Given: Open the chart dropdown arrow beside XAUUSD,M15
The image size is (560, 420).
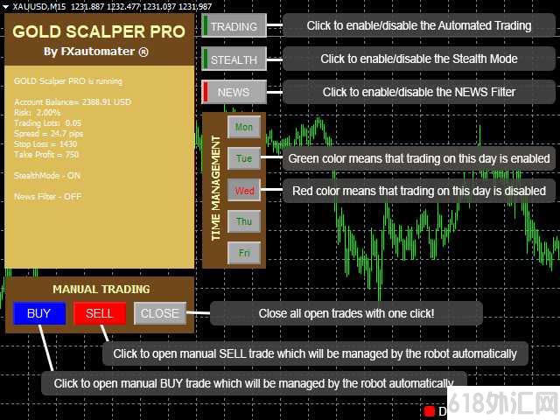Looking at the screenshot, I should pyautogui.click(x=5, y=6).
